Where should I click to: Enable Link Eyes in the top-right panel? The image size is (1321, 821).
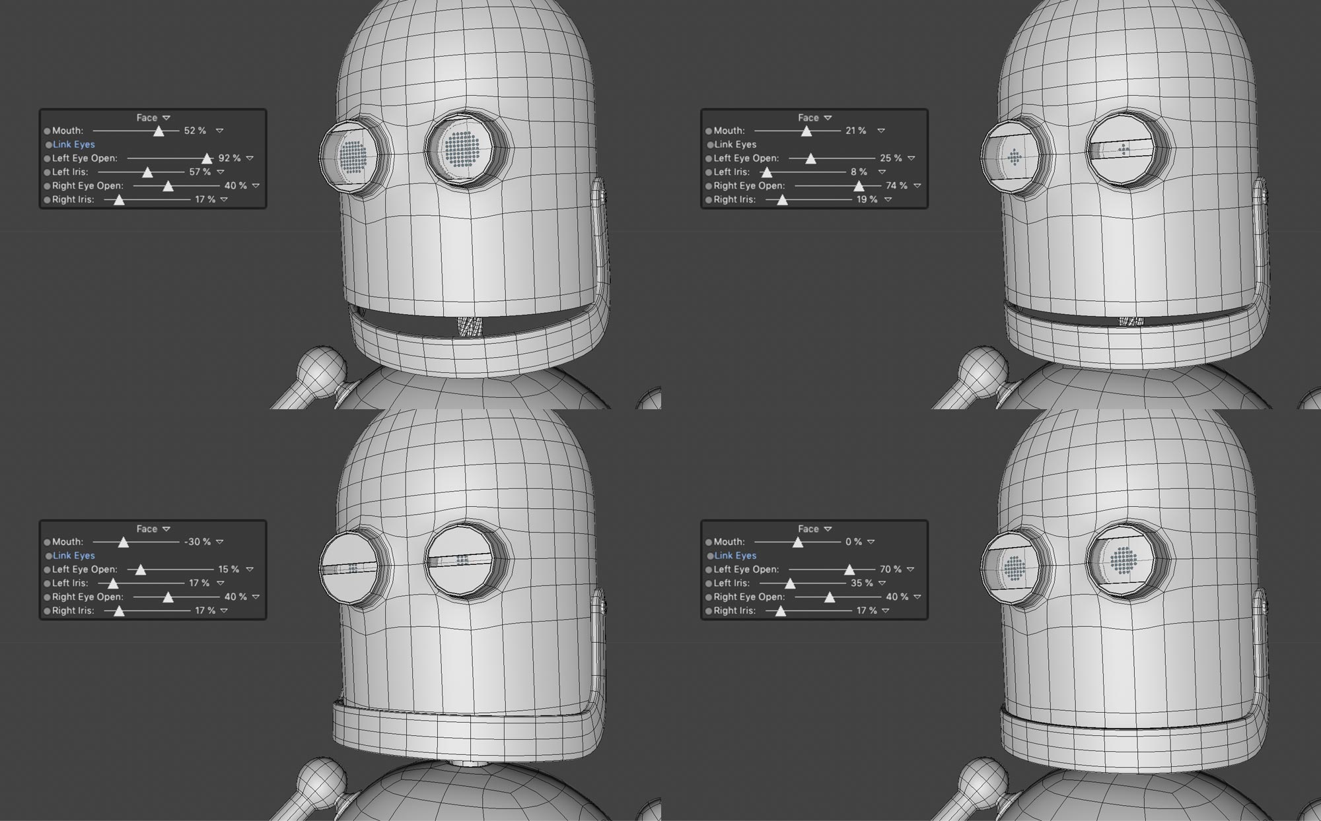coord(733,144)
